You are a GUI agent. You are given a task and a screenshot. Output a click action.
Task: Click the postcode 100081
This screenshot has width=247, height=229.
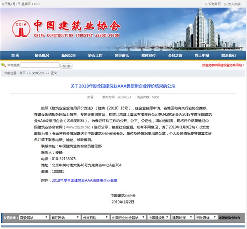(58, 171)
